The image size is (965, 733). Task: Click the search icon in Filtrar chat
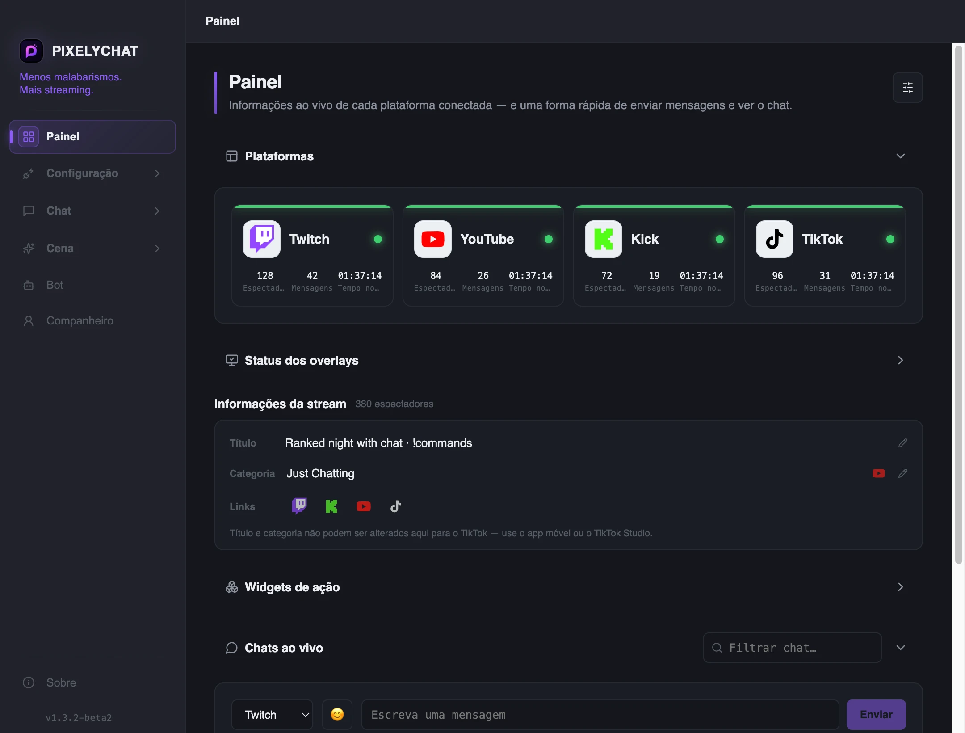click(717, 648)
